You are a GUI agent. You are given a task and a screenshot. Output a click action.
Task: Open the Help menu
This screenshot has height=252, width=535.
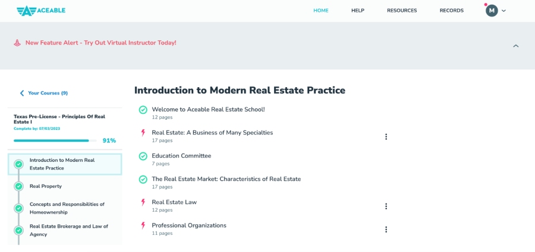click(357, 11)
